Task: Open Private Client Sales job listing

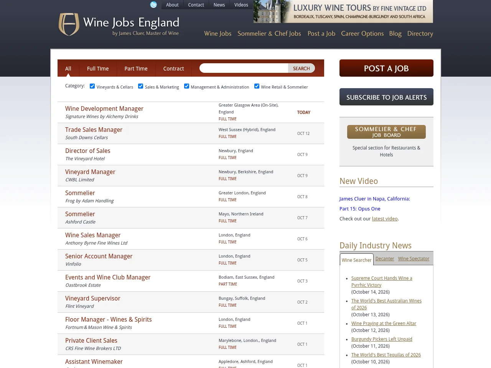Action: [x=91, y=340]
